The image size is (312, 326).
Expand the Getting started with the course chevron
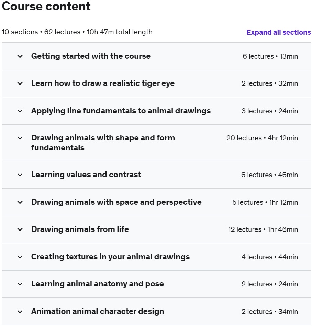pyautogui.click(x=20, y=56)
